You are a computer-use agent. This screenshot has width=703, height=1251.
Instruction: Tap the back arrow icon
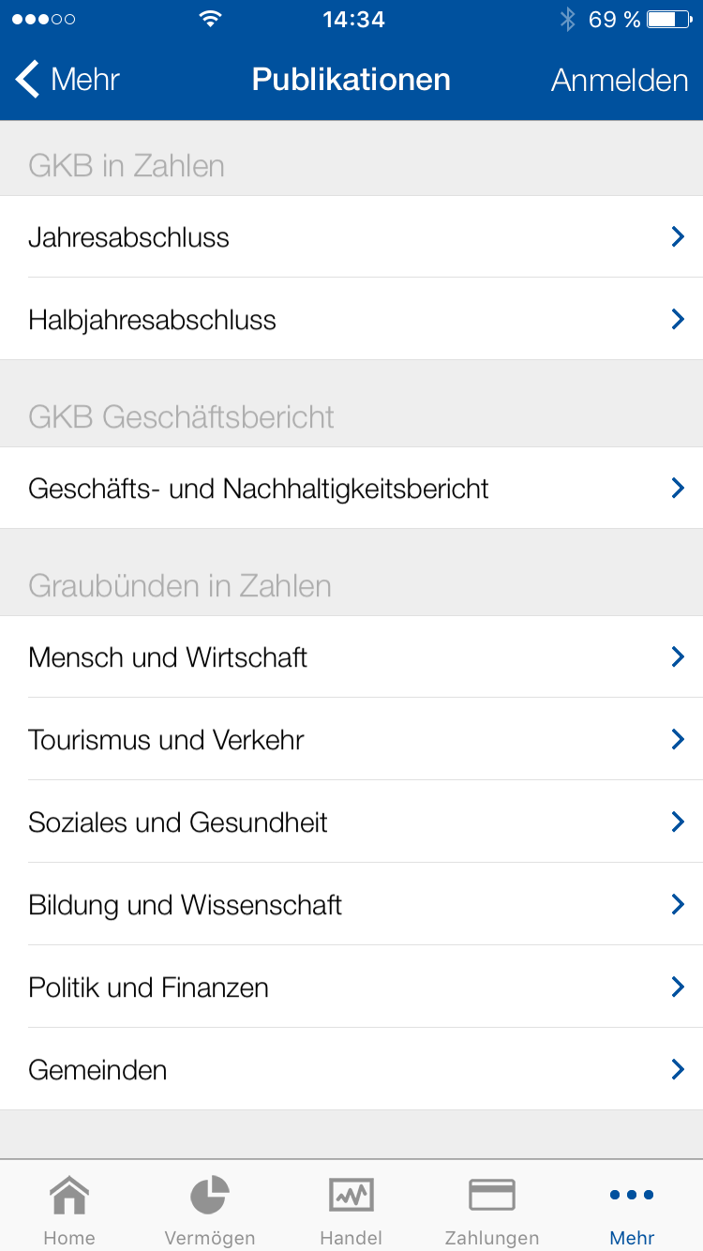pyautogui.click(x=28, y=80)
